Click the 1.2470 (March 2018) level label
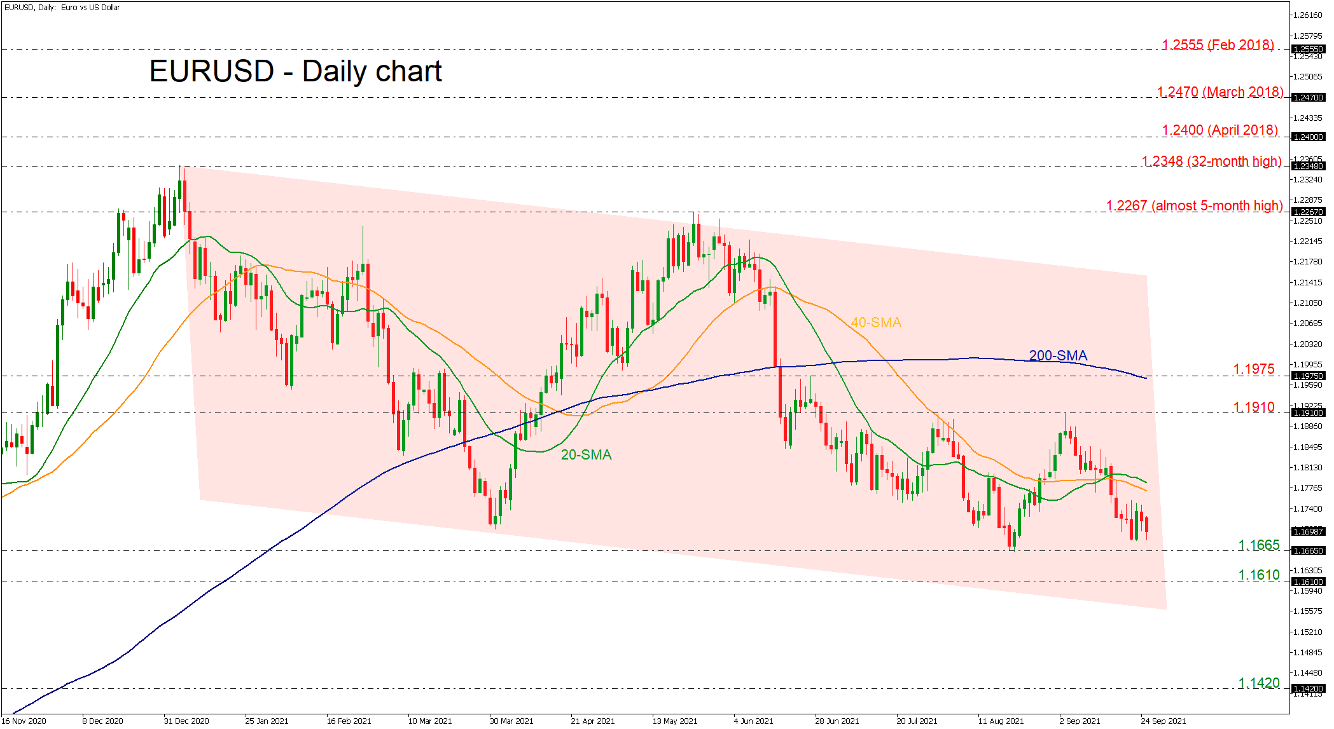Screen dimensions: 1334x729 (x=1219, y=92)
